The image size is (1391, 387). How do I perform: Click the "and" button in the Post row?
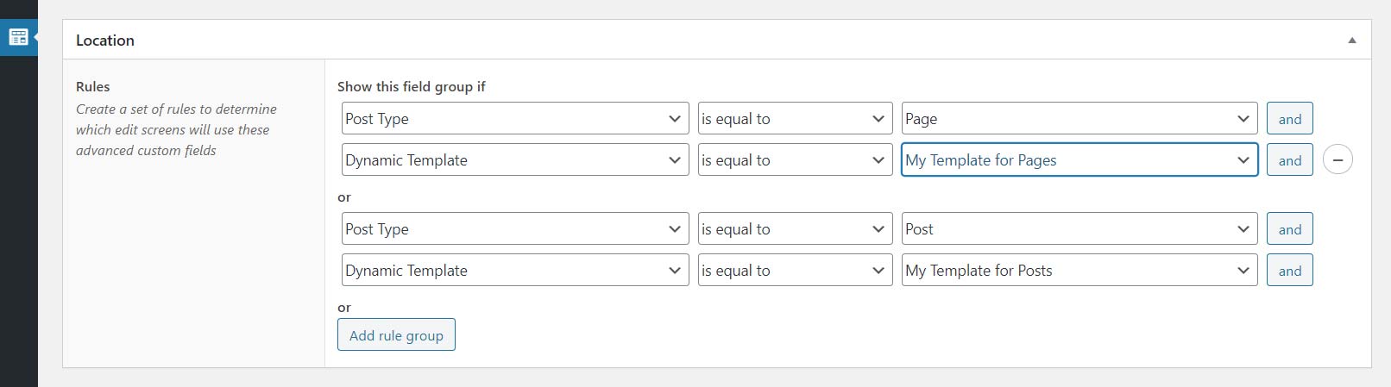pos(1289,229)
